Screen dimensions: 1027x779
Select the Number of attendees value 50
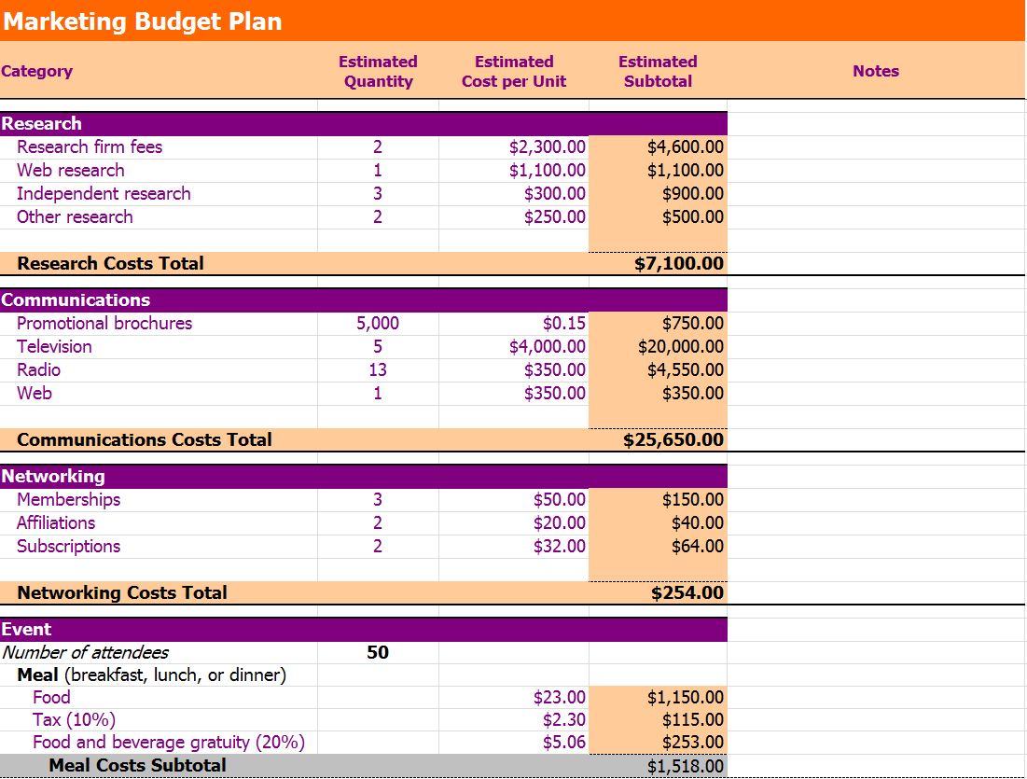[x=377, y=652]
